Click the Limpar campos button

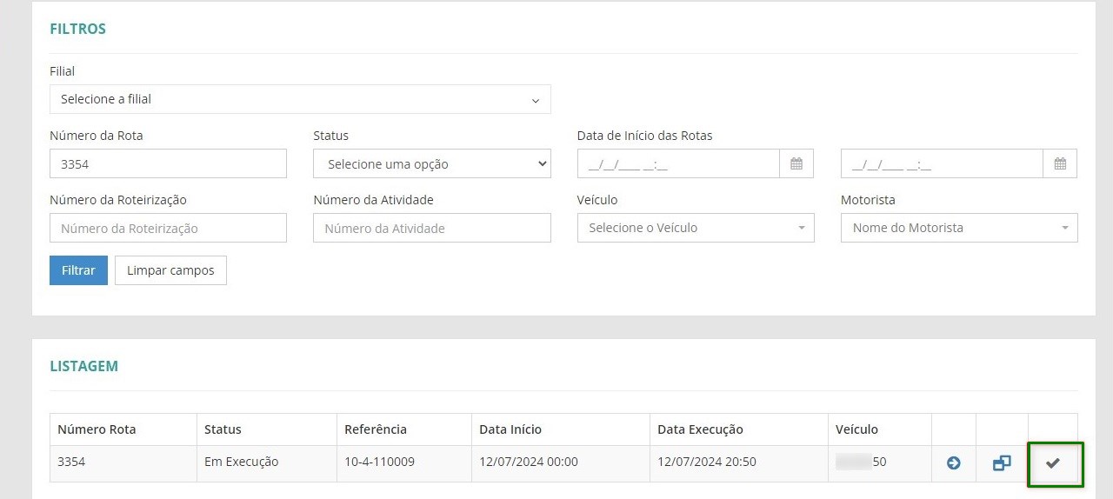tap(170, 270)
